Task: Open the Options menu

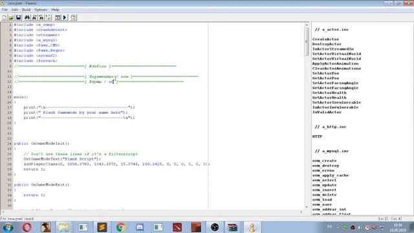Action: [41, 10]
